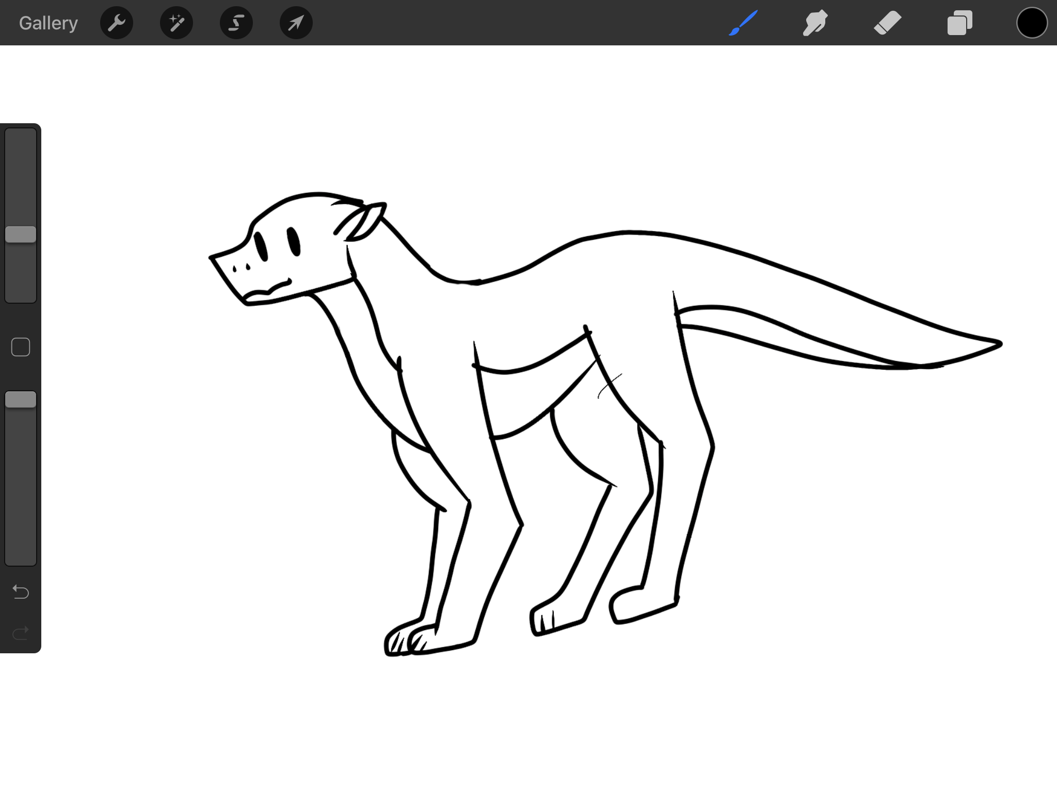Select the blue Brush tool
Image resolution: width=1057 pixels, height=792 pixels.
pyautogui.click(x=743, y=23)
